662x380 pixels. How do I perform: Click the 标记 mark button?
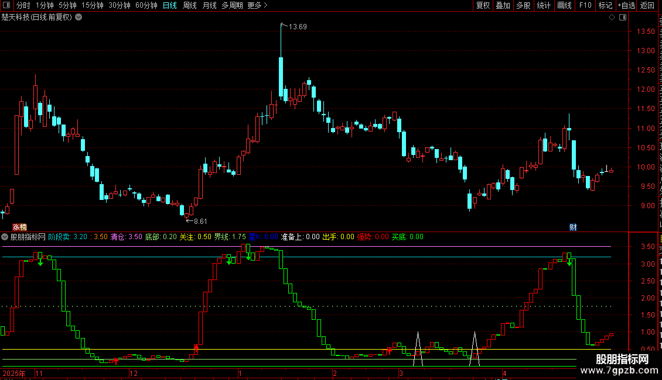(605, 5)
